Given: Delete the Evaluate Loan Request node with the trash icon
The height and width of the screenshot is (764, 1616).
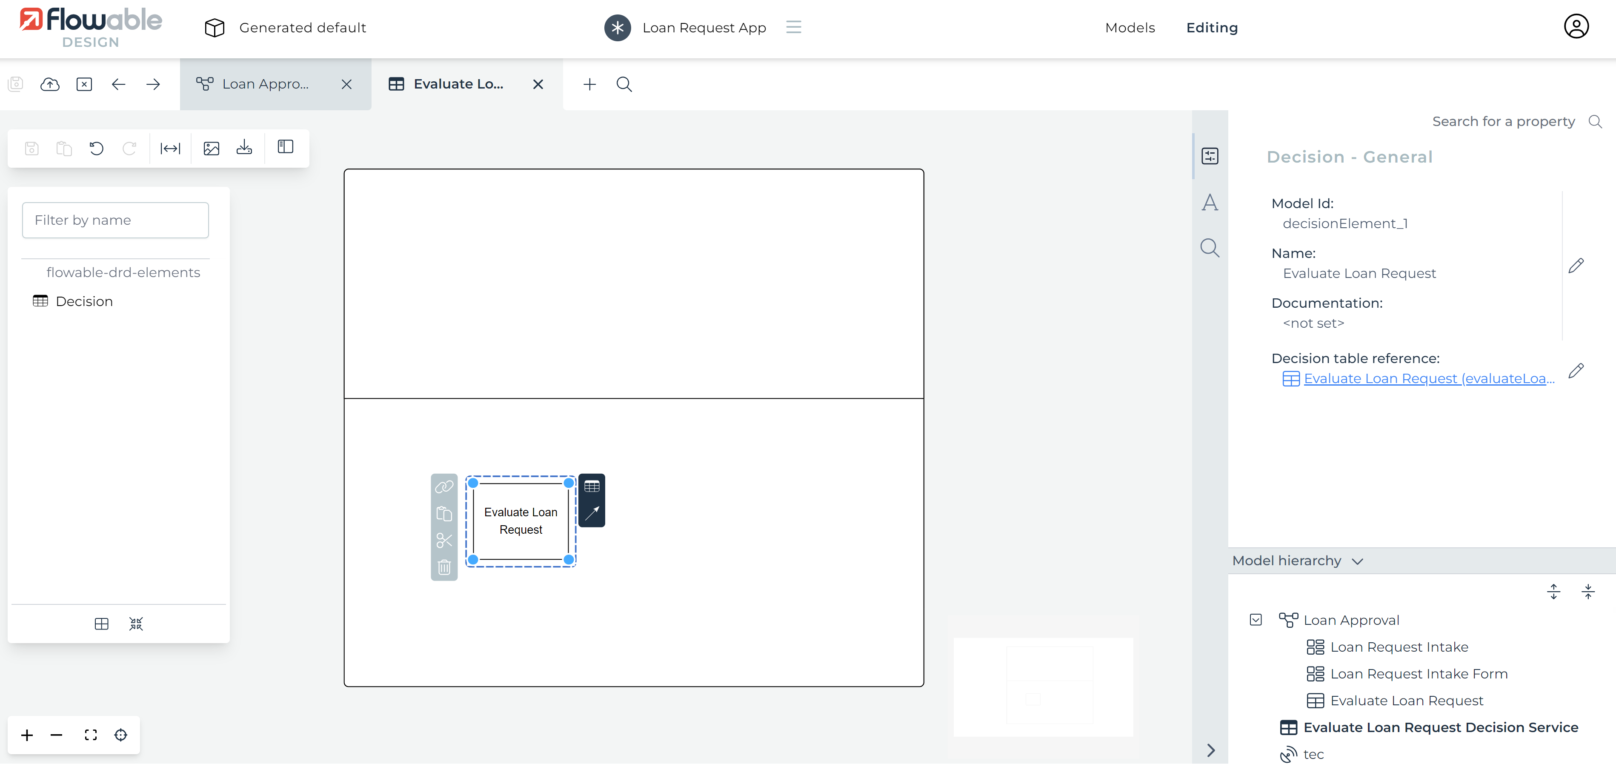Looking at the screenshot, I should [x=444, y=567].
